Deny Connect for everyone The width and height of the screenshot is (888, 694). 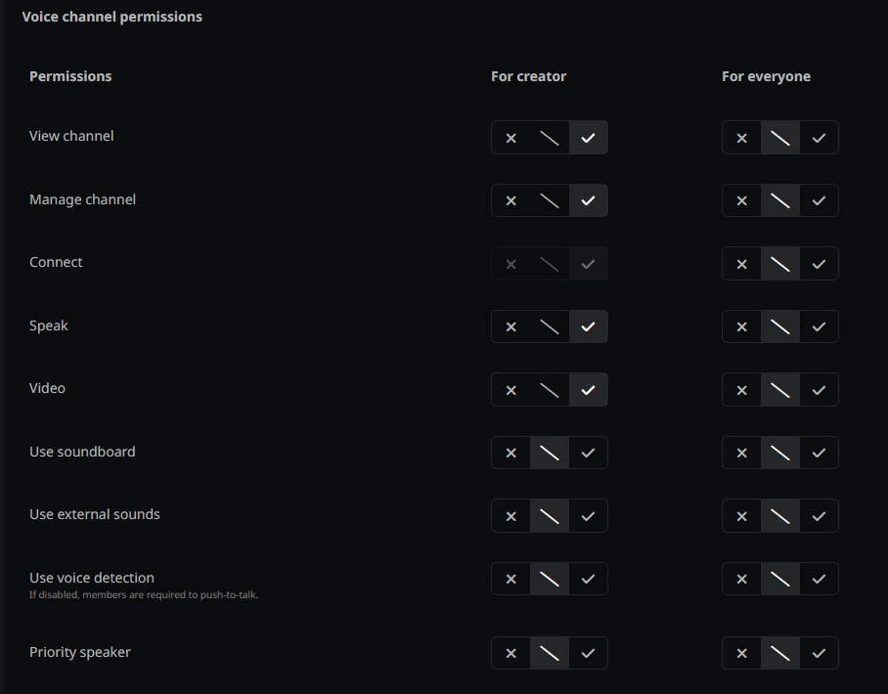741,264
